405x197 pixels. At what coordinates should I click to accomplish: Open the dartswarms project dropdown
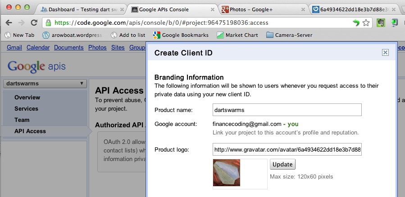pos(45,84)
